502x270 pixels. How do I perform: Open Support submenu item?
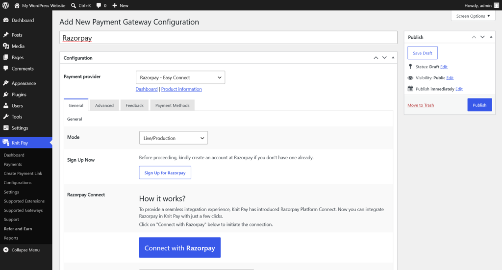(x=11, y=220)
